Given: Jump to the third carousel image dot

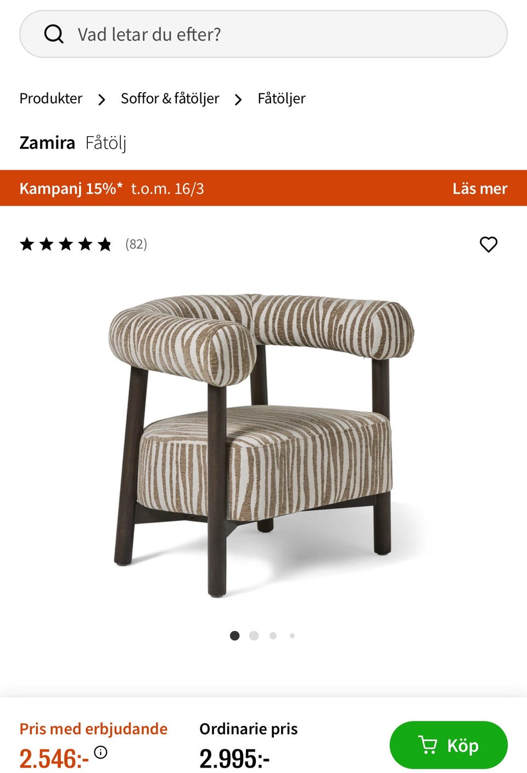Looking at the screenshot, I should coord(273,635).
